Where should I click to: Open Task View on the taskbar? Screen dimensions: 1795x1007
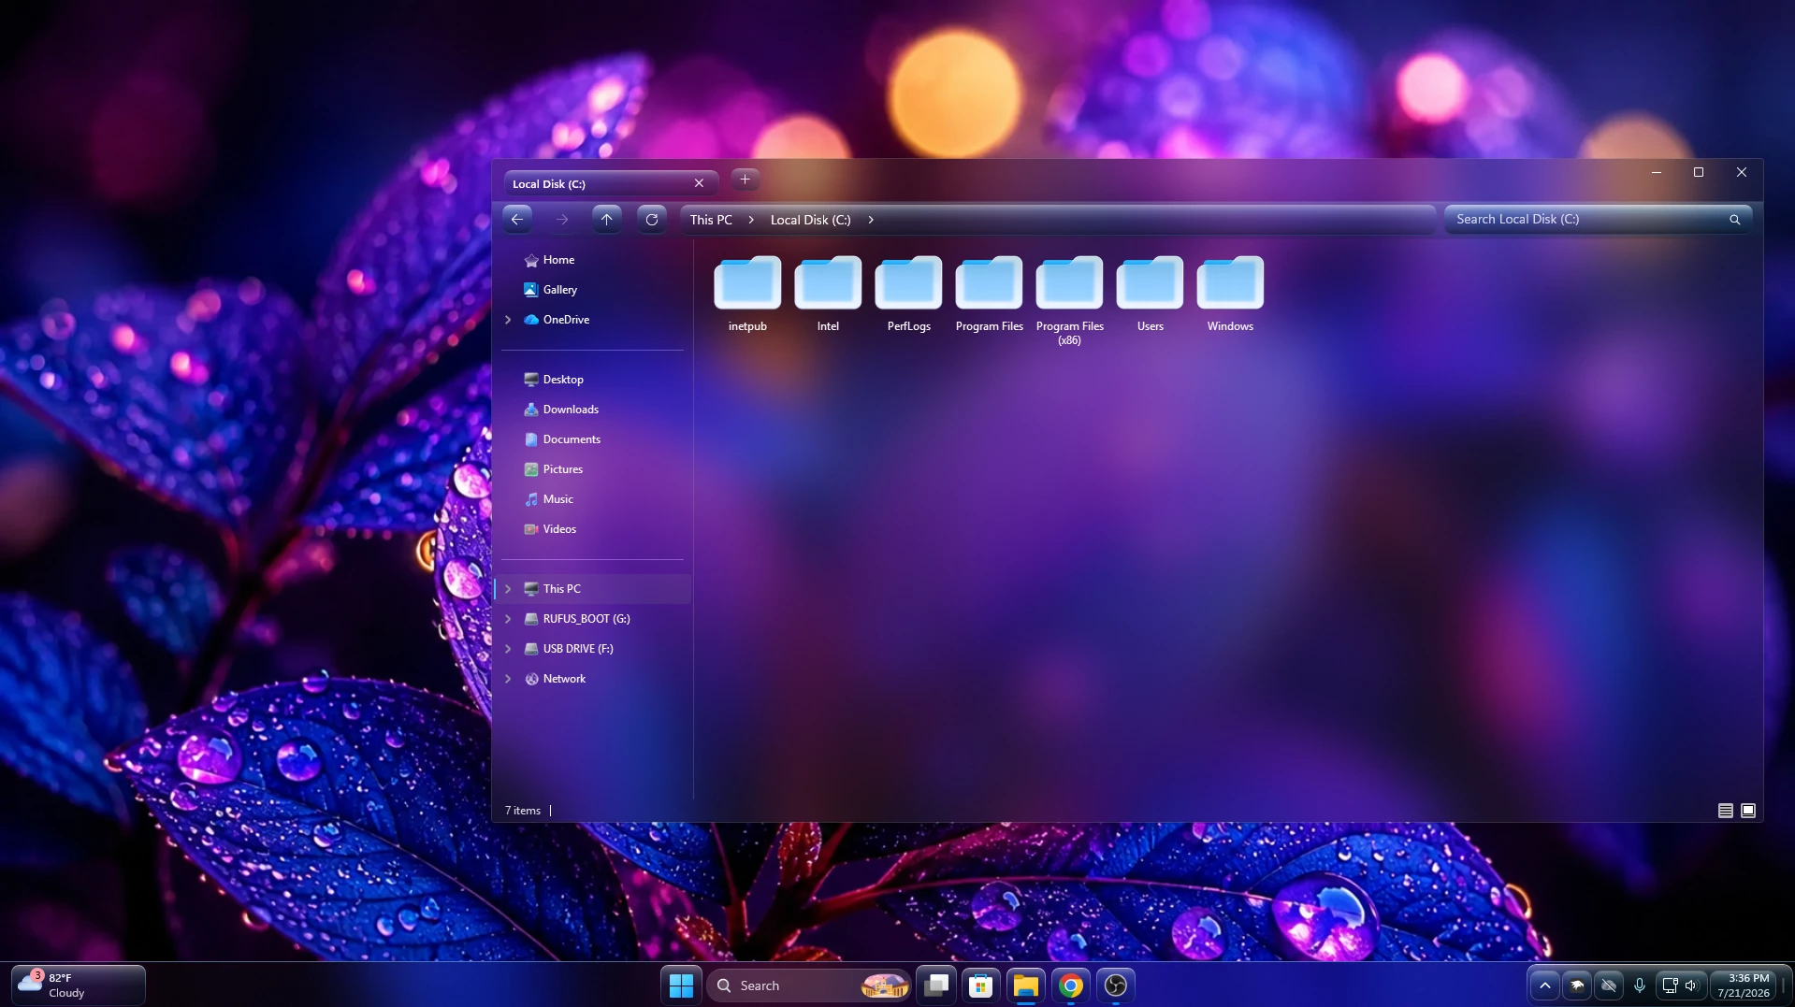pyautogui.click(x=936, y=985)
